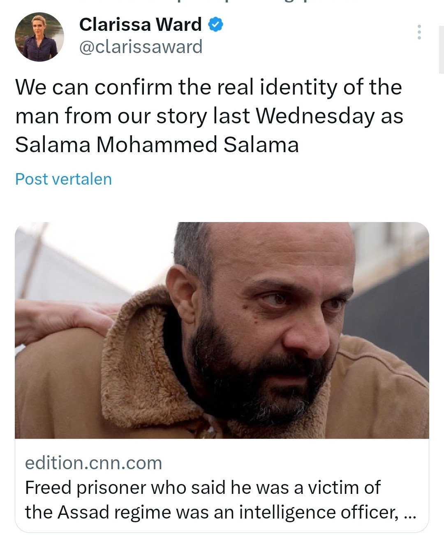This screenshot has height=535, width=444.
Task: Click the blue verified badge
Action: coord(215,25)
